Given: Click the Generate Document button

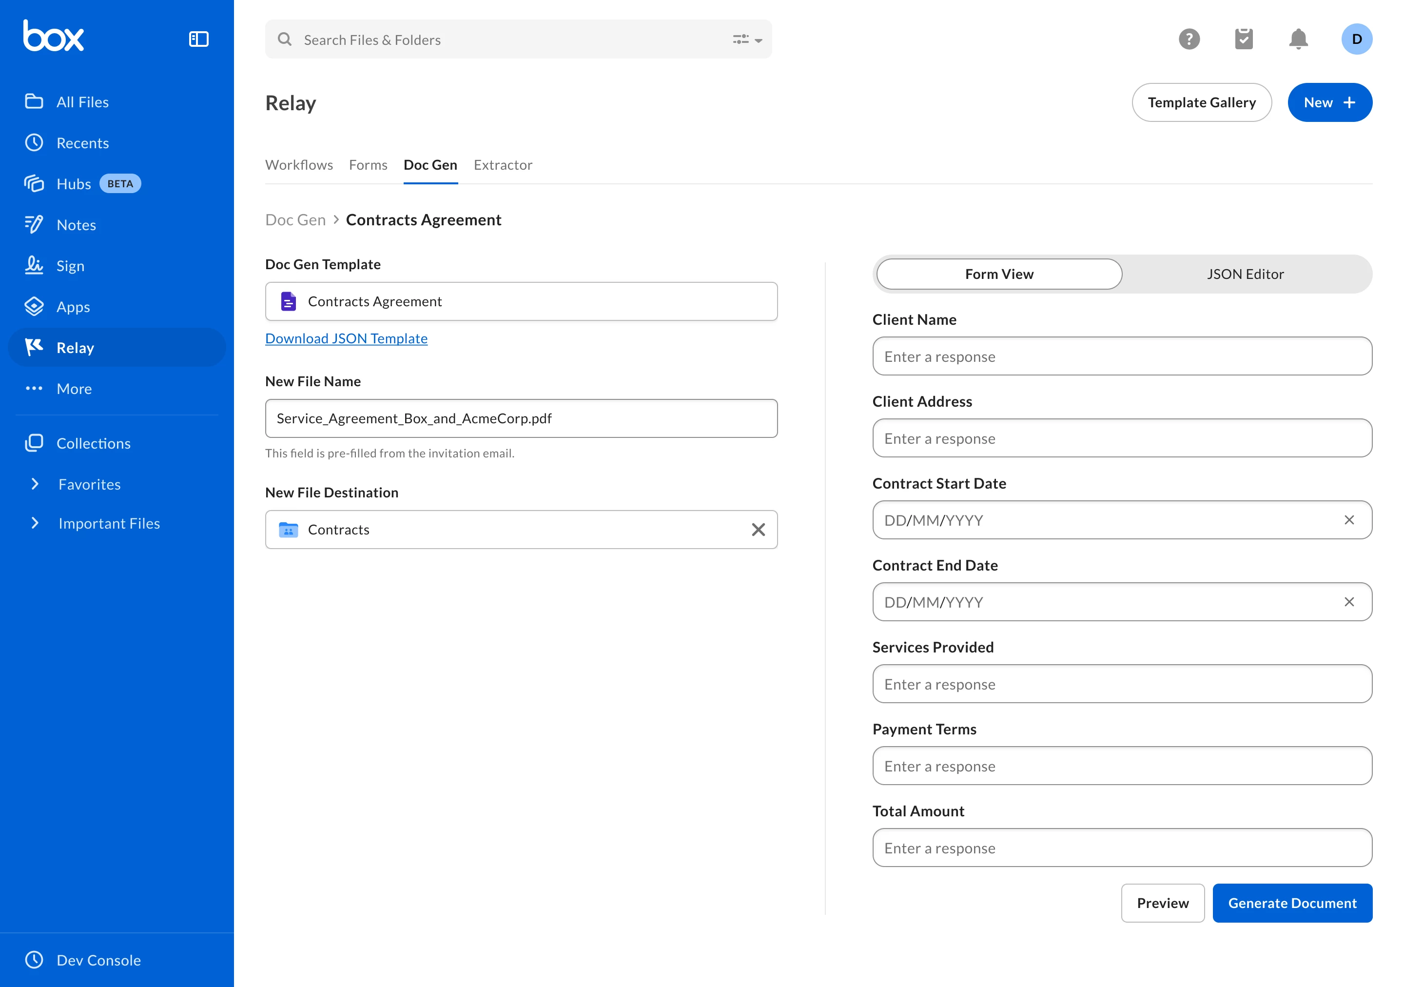Looking at the screenshot, I should (1291, 903).
